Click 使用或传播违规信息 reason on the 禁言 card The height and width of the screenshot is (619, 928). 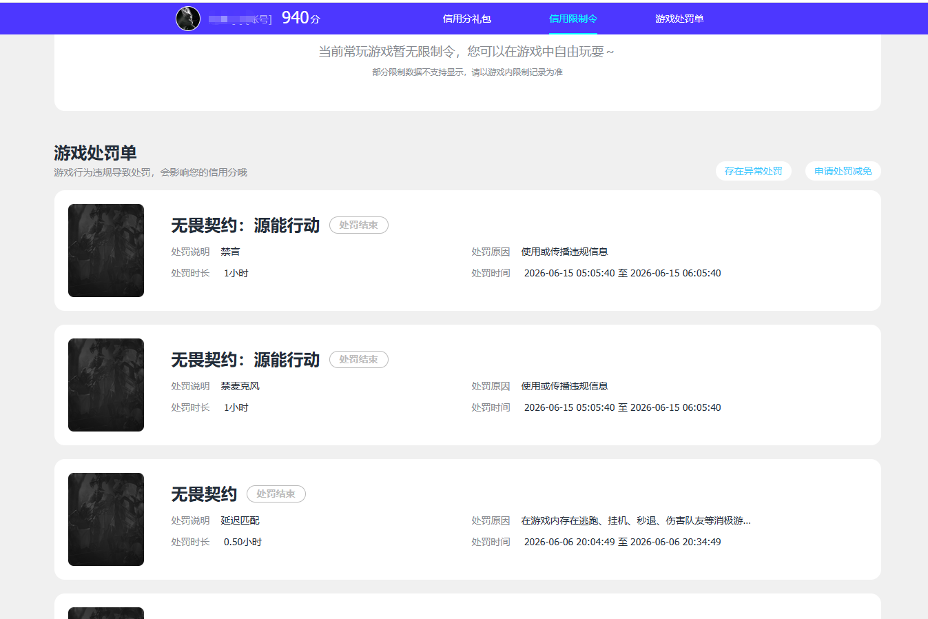(x=564, y=252)
